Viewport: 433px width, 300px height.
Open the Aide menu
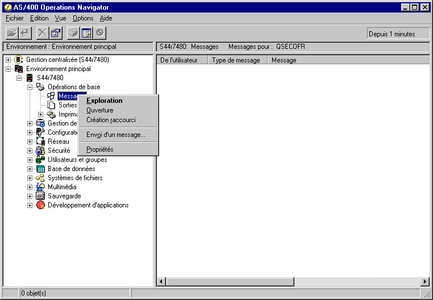click(x=106, y=18)
